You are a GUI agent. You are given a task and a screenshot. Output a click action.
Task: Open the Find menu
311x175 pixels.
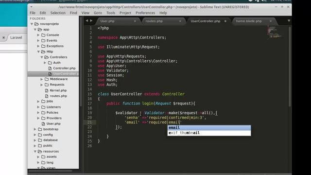[x=73, y=13]
